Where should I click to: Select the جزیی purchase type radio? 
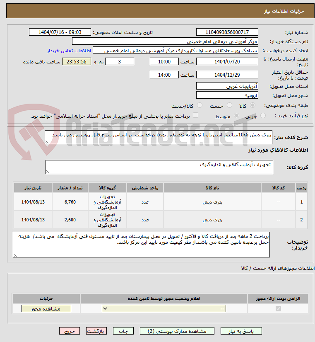263,115
